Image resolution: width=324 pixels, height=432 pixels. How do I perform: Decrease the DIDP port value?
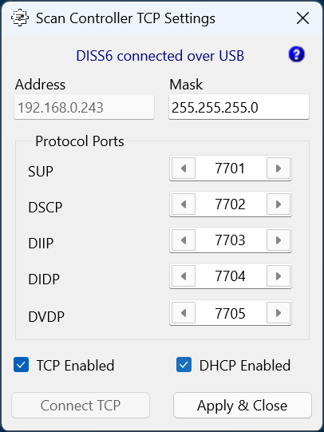(184, 276)
